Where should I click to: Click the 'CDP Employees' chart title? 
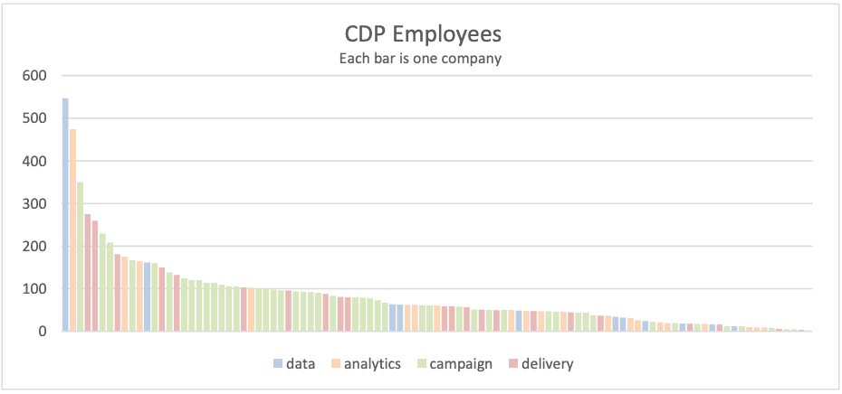[423, 35]
